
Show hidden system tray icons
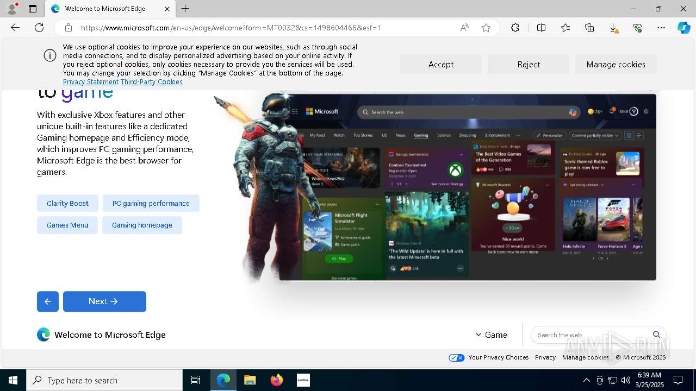tap(586, 380)
